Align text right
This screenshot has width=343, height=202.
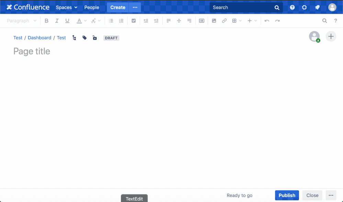pyautogui.click(x=189, y=21)
